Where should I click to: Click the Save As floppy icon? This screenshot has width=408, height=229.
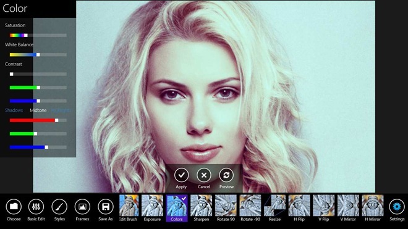click(x=105, y=207)
